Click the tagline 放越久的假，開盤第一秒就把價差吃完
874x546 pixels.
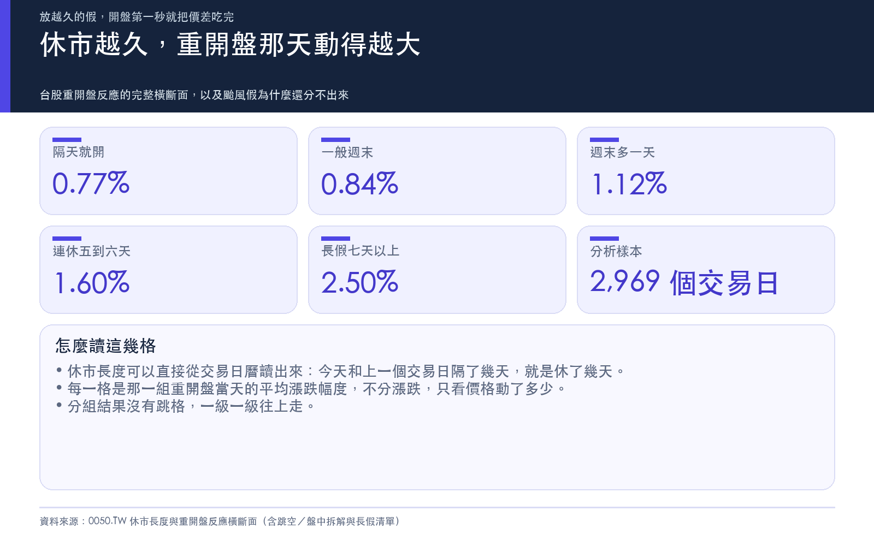point(137,17)
